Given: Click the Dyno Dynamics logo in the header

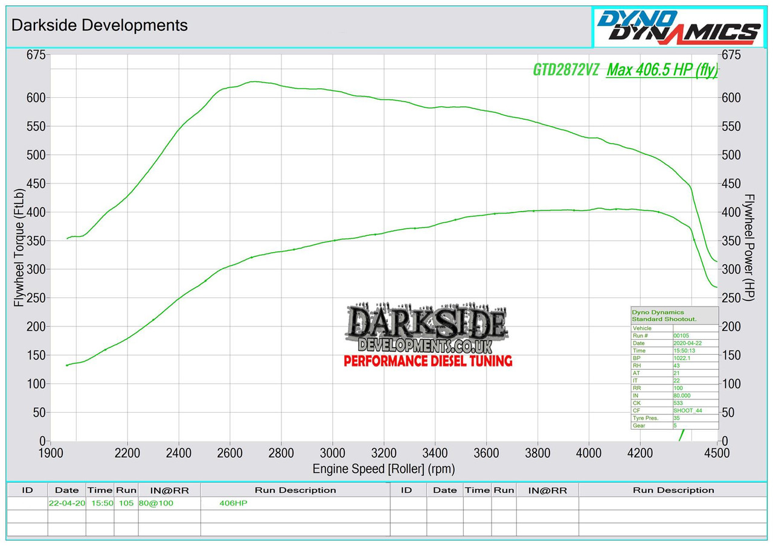Looking at the screenshot, I should (679, 27).
